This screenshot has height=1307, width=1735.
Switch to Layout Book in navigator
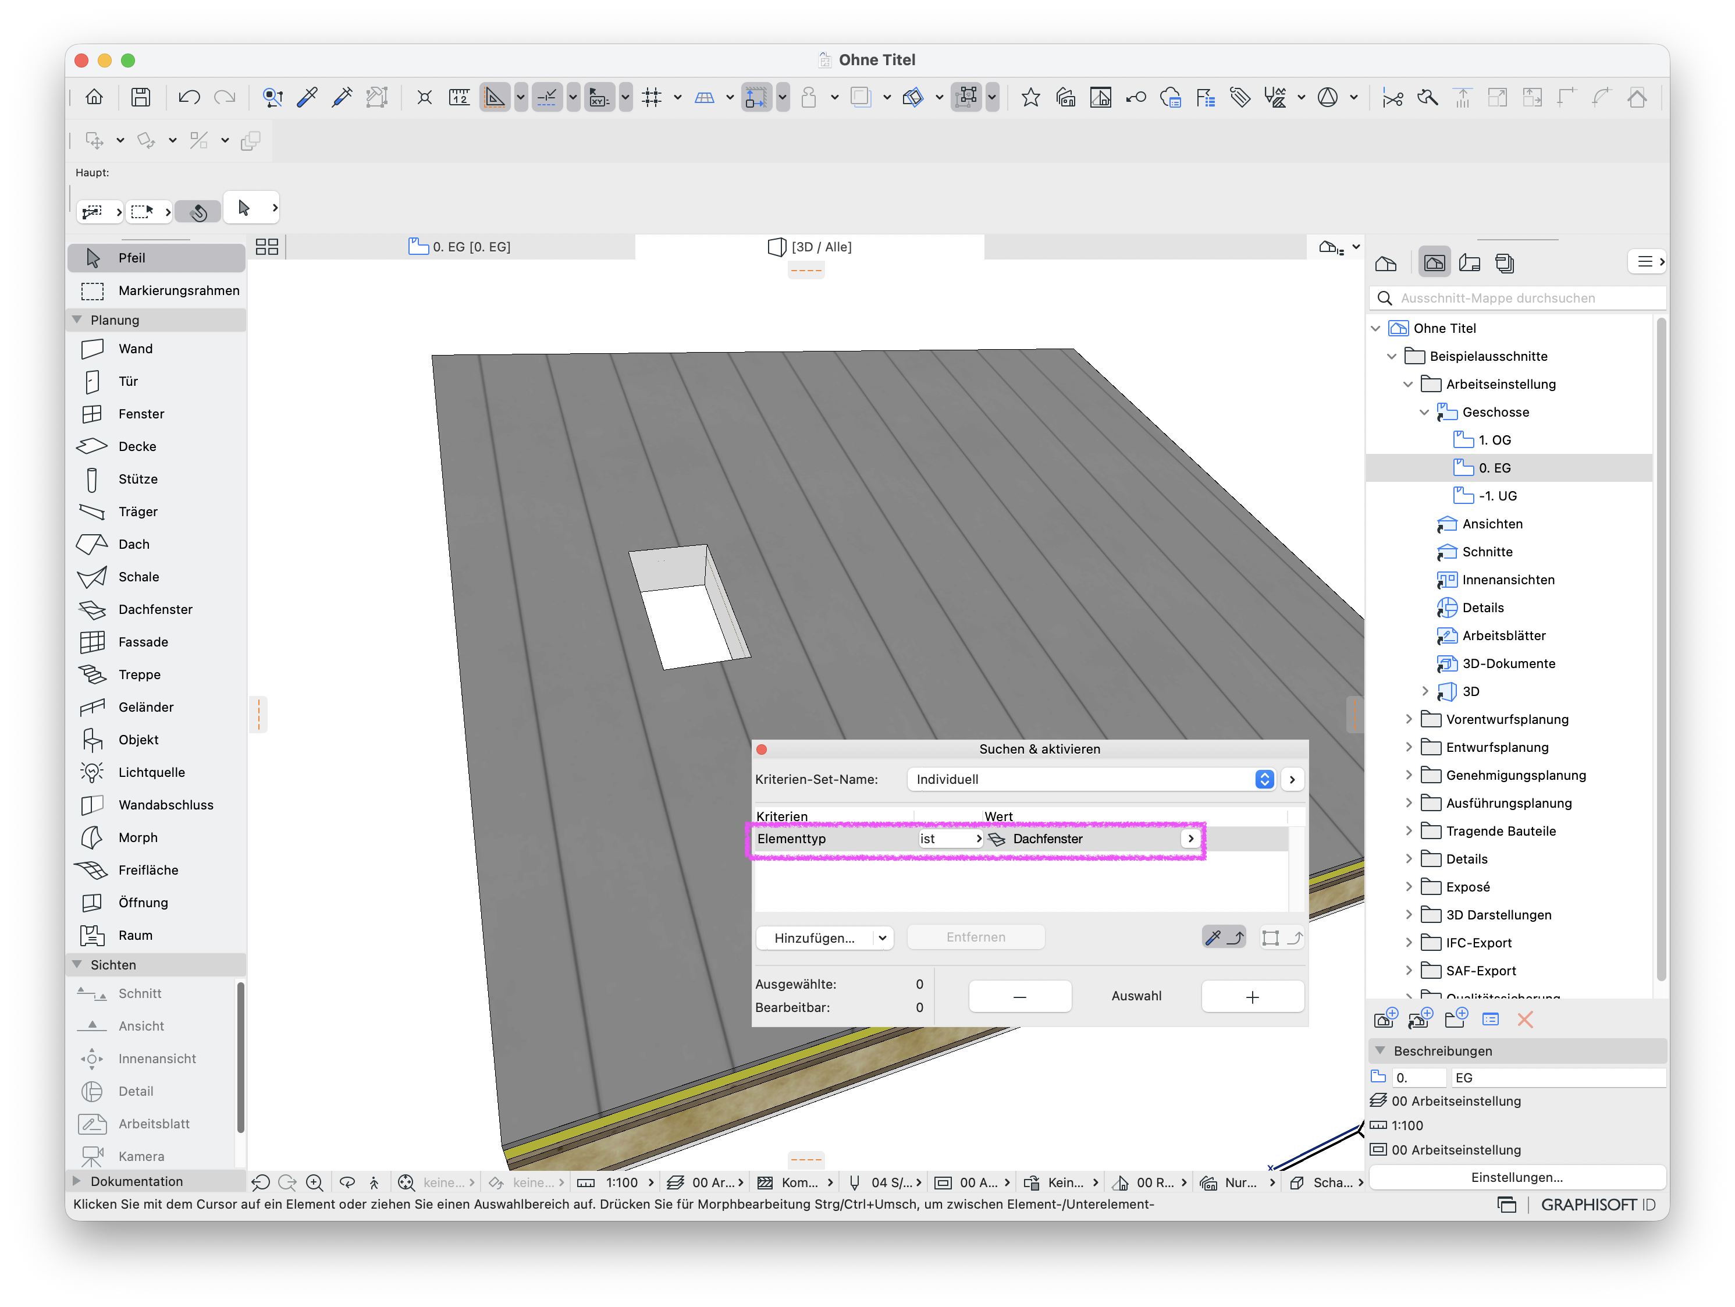click(1470, 263)
